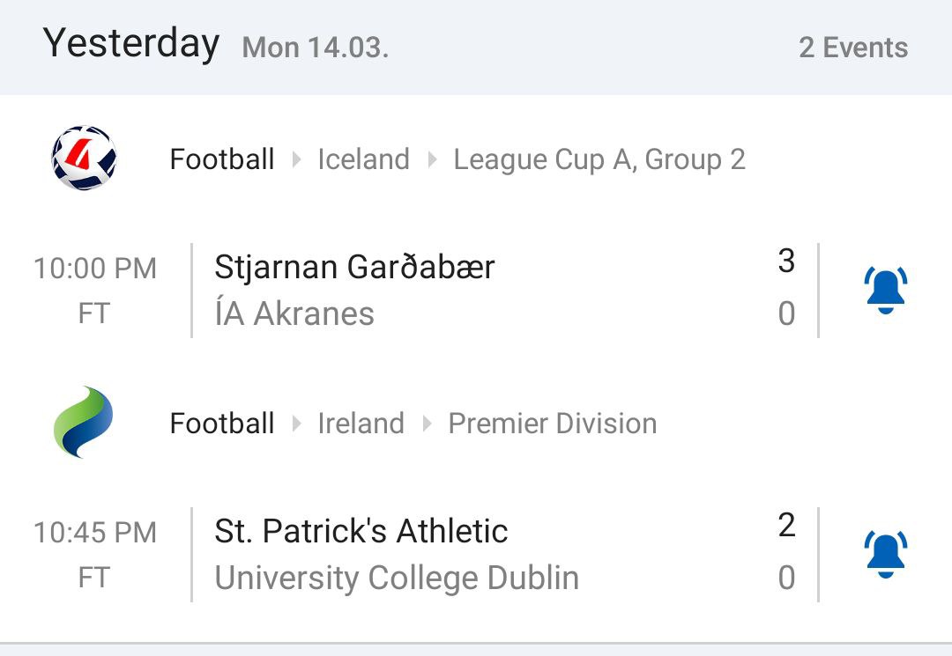Select Football breadcrumb in Iceland row
The height and width of the screenshot is (656, 952).
[222, 159]
